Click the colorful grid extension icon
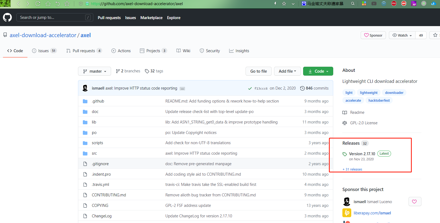This screenshot has width=440, height=223. 364,3
